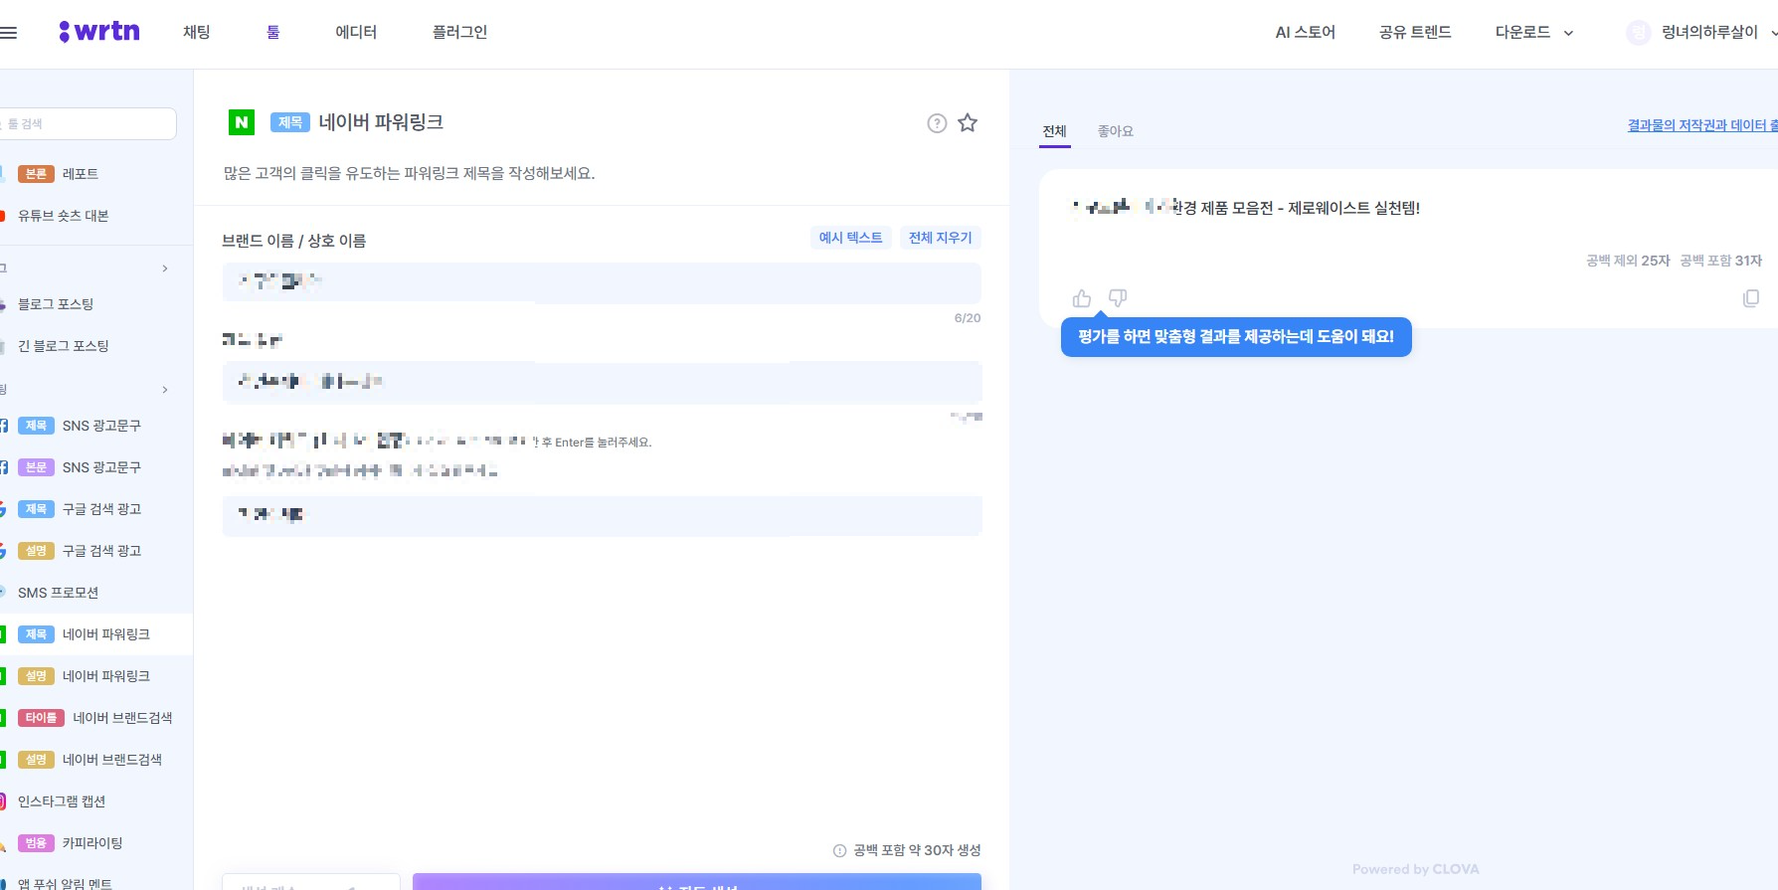Switch to the 좋아요 tab
The height and width of the screenshot is (890, 1778).
[x=1115, y=131]
